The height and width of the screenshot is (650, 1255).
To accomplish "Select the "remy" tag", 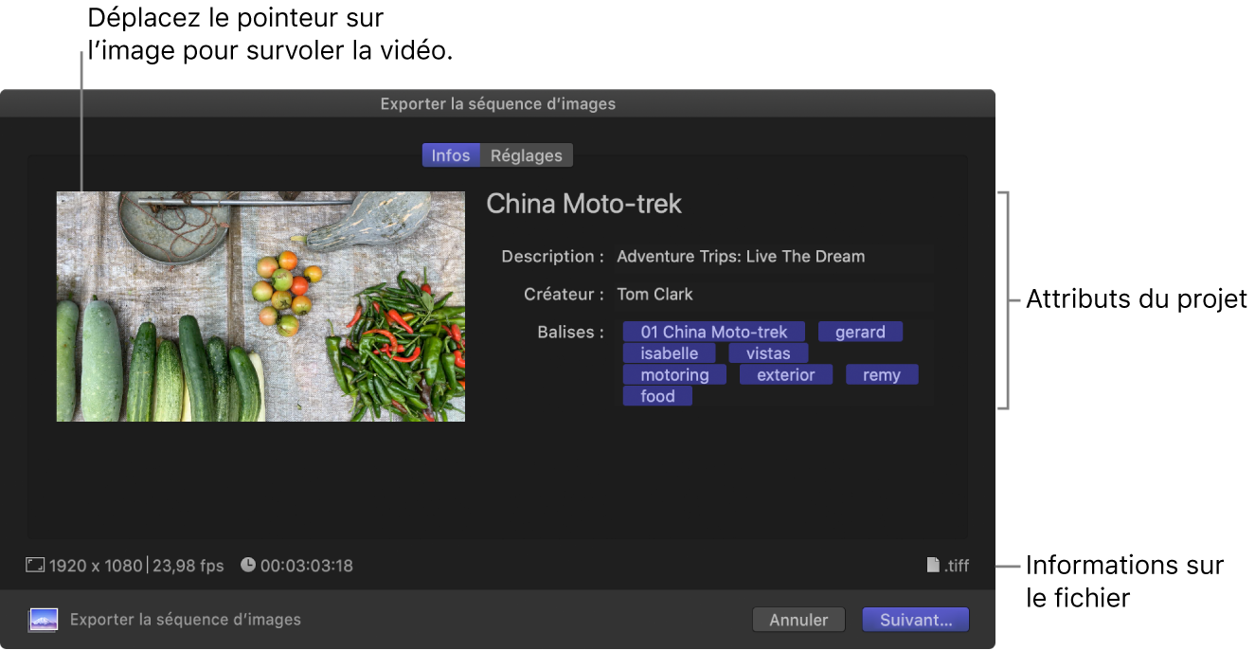I will coord(882,374).
